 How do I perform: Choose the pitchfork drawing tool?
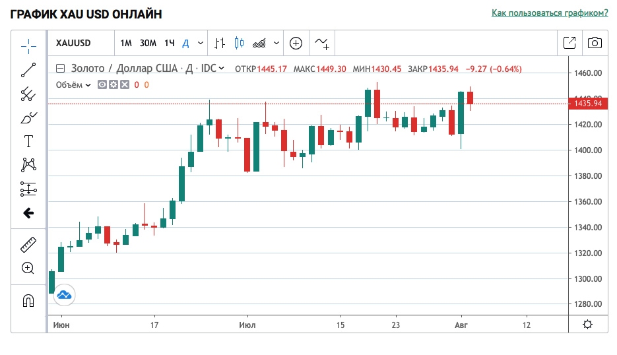point(28,94)
